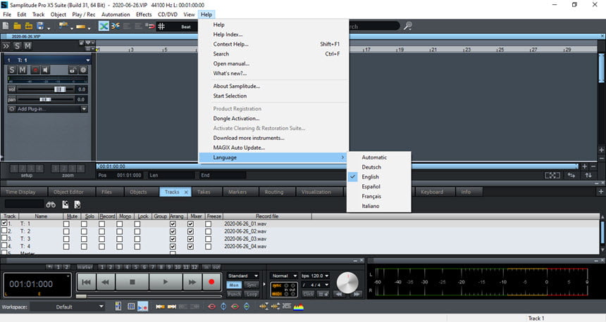Open the Routing tab
The image size is (606, 322).
pos(273,192)
